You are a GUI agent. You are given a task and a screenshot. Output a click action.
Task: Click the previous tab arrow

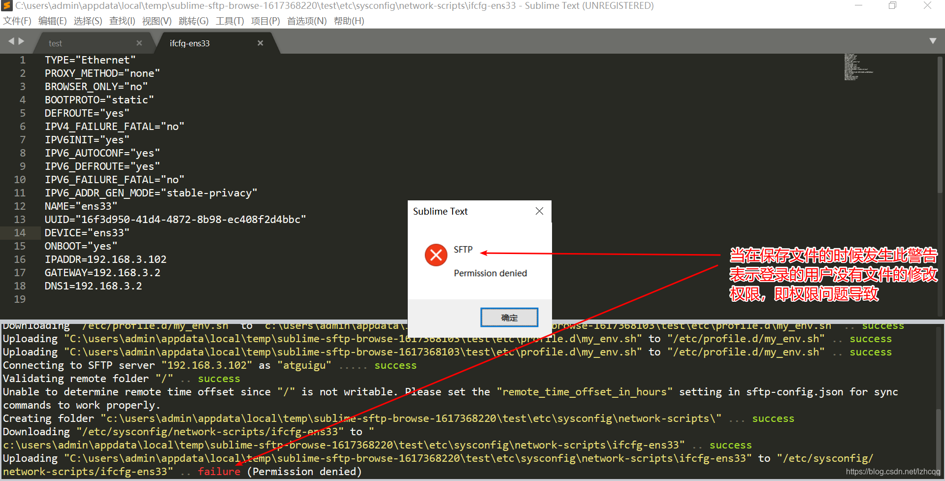tap(11, 41)
